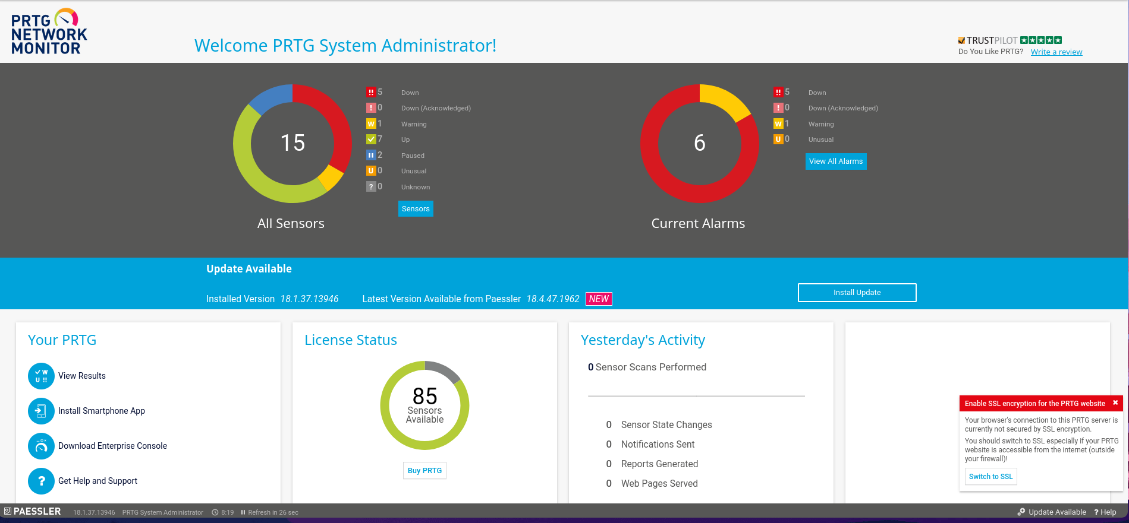Open the Sensors button
The image size is (1129, 523).
click(x=416, y=209)
